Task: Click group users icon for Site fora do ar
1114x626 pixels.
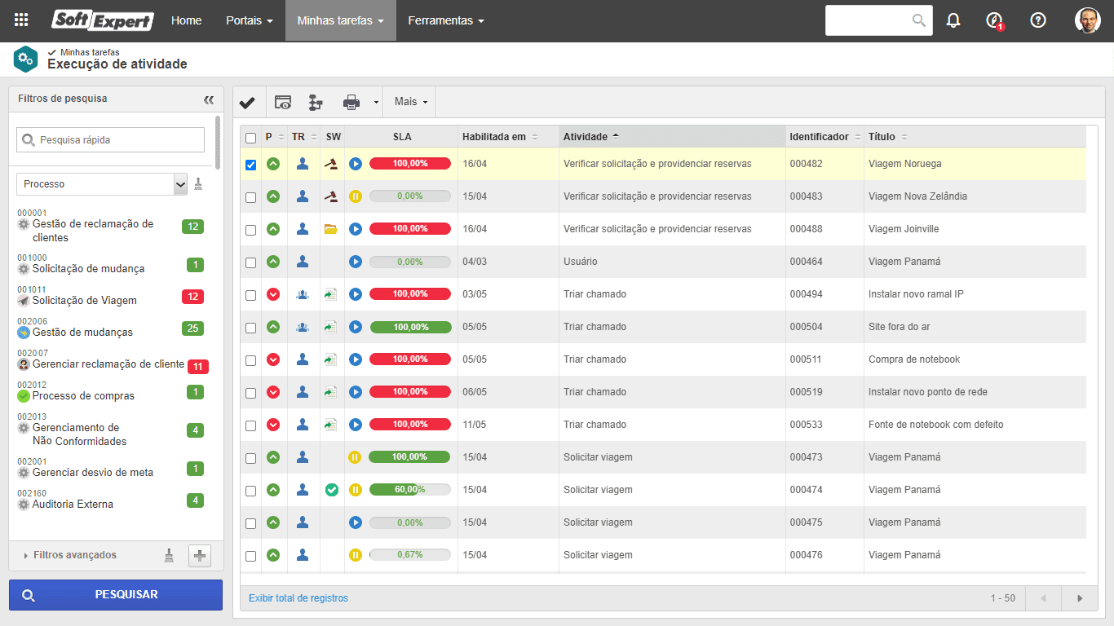Action: point(303,327)
